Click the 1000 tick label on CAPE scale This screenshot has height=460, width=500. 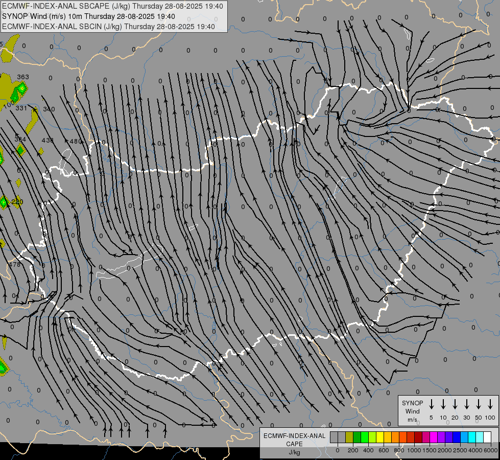414,450
